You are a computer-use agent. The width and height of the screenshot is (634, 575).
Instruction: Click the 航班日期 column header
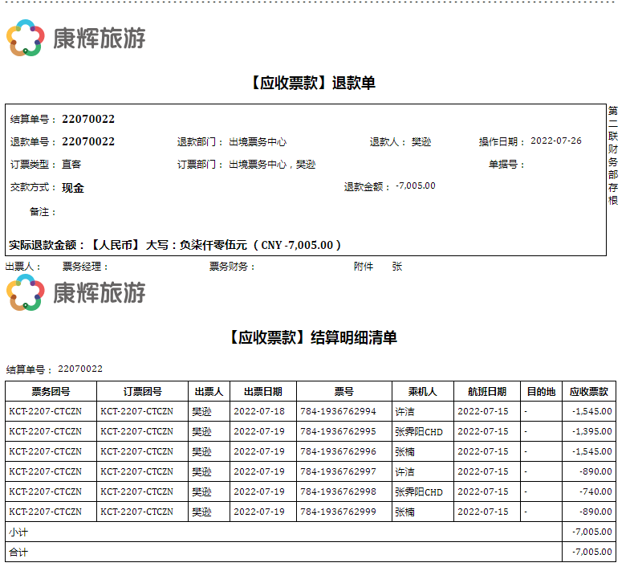(x=486, y=392)
